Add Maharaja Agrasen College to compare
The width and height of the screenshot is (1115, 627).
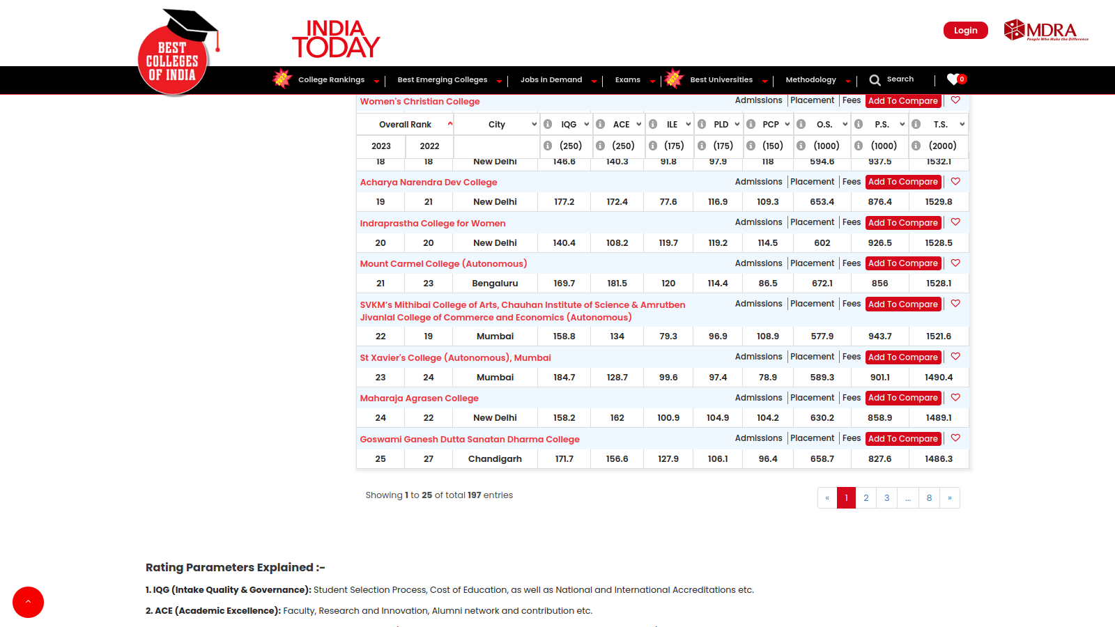(x=903, y=398)
